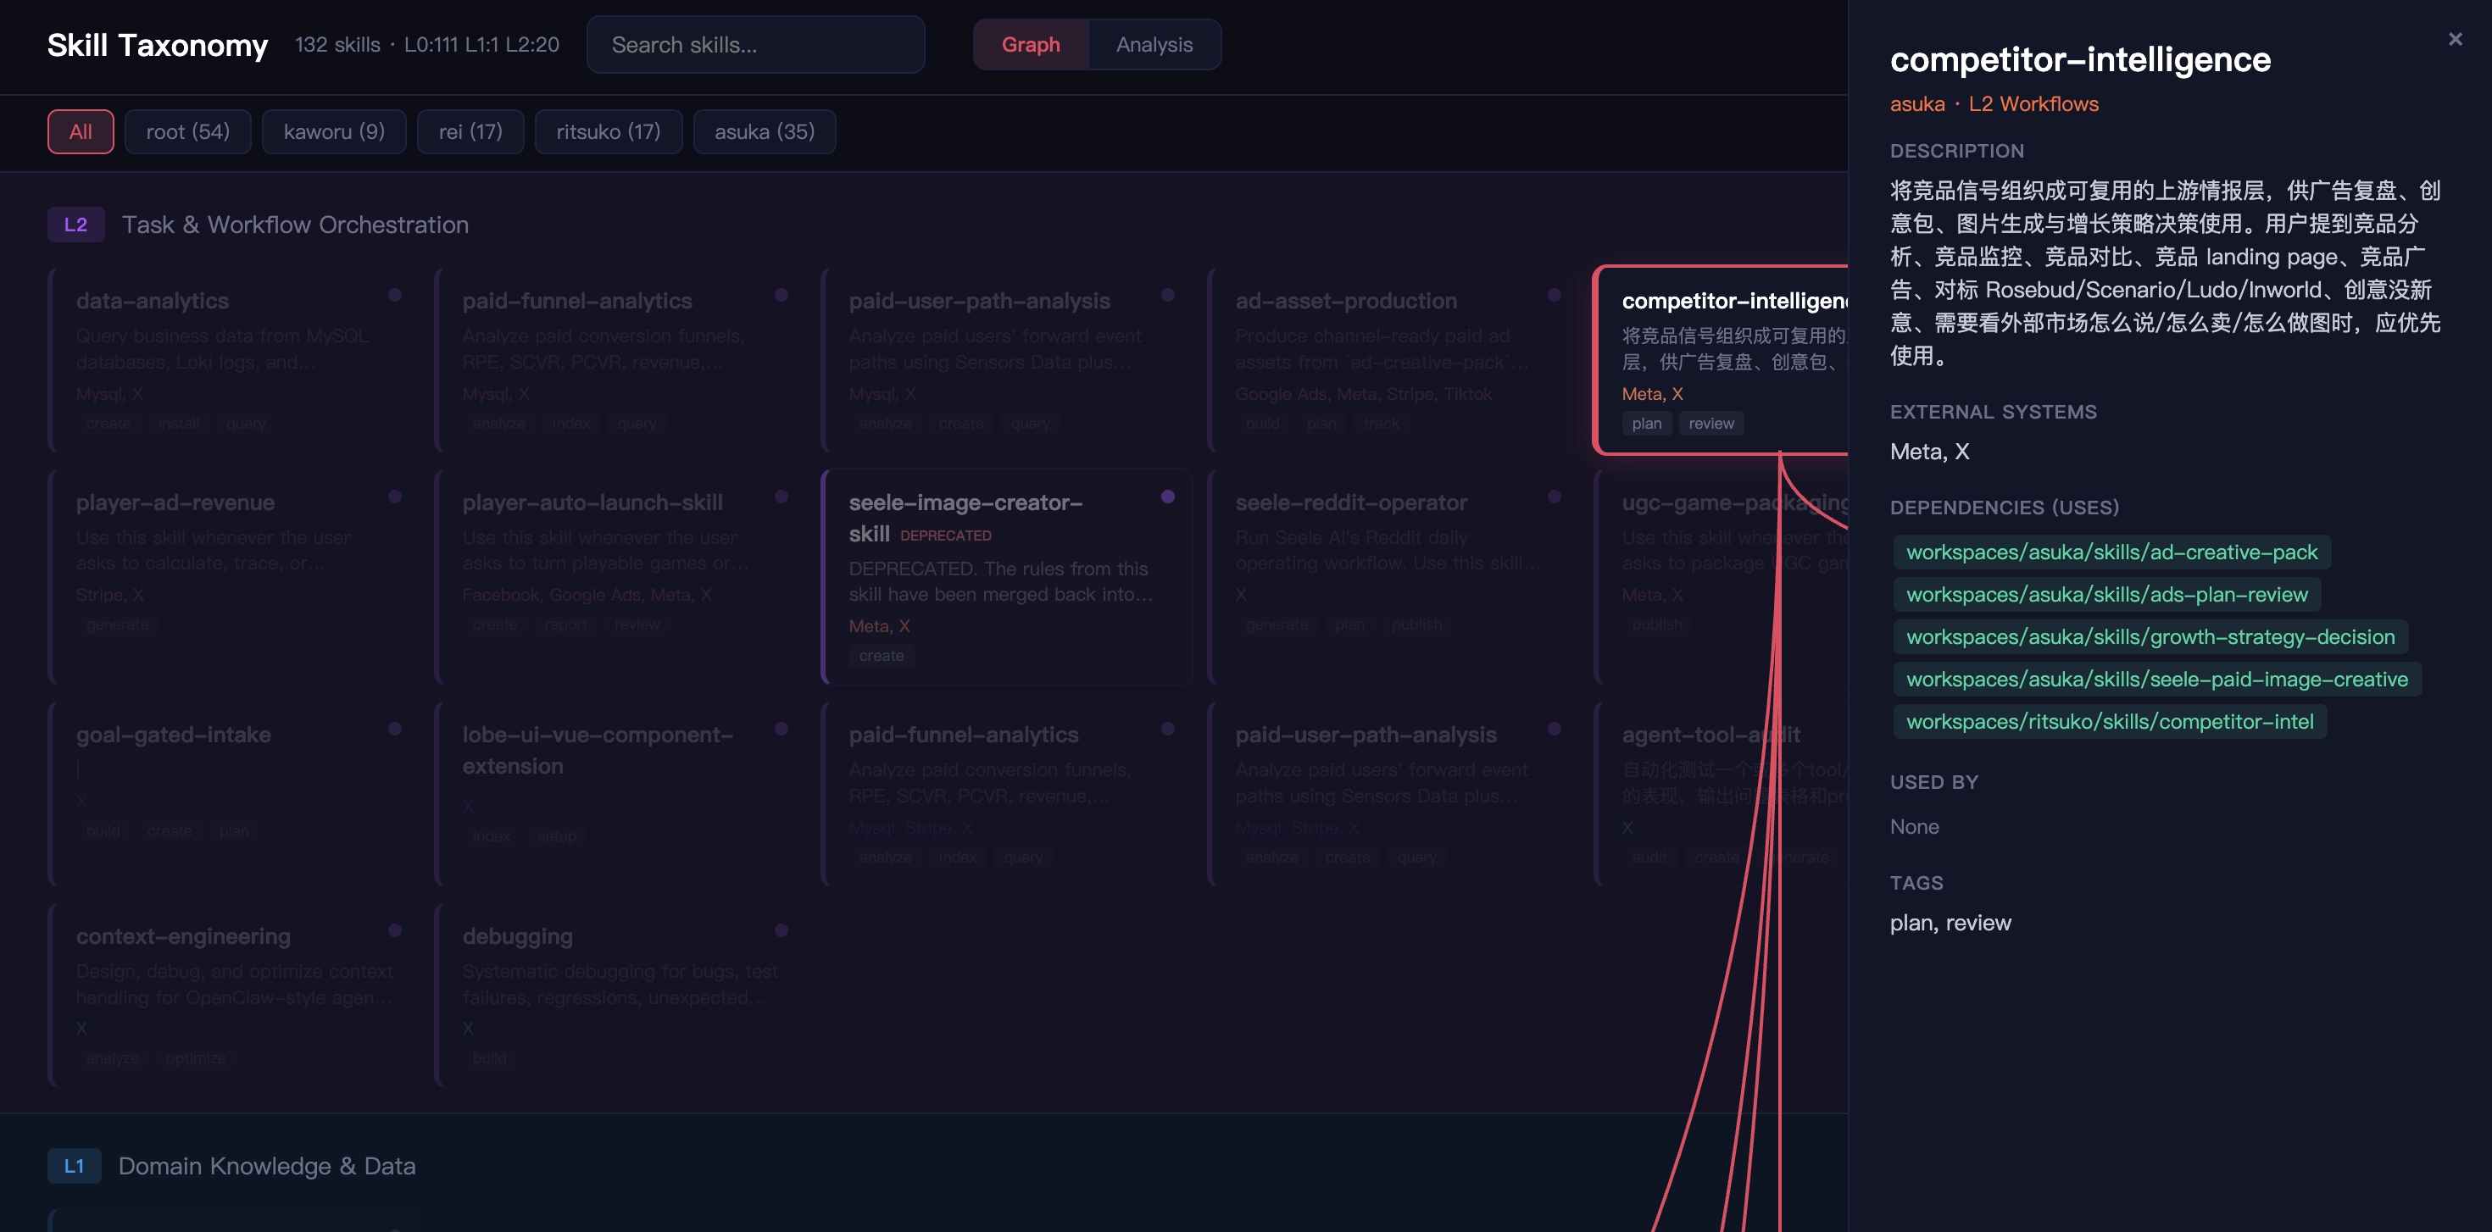Click status dot on ad-asset-production card
Screen dimensions: 2492x1232
coord(1554,295)
